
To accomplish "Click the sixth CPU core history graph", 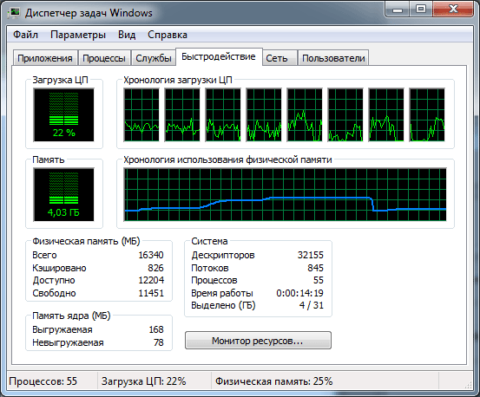I will 345,115.
